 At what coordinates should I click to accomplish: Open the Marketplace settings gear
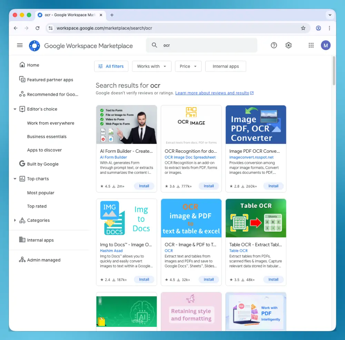point(288,45)
